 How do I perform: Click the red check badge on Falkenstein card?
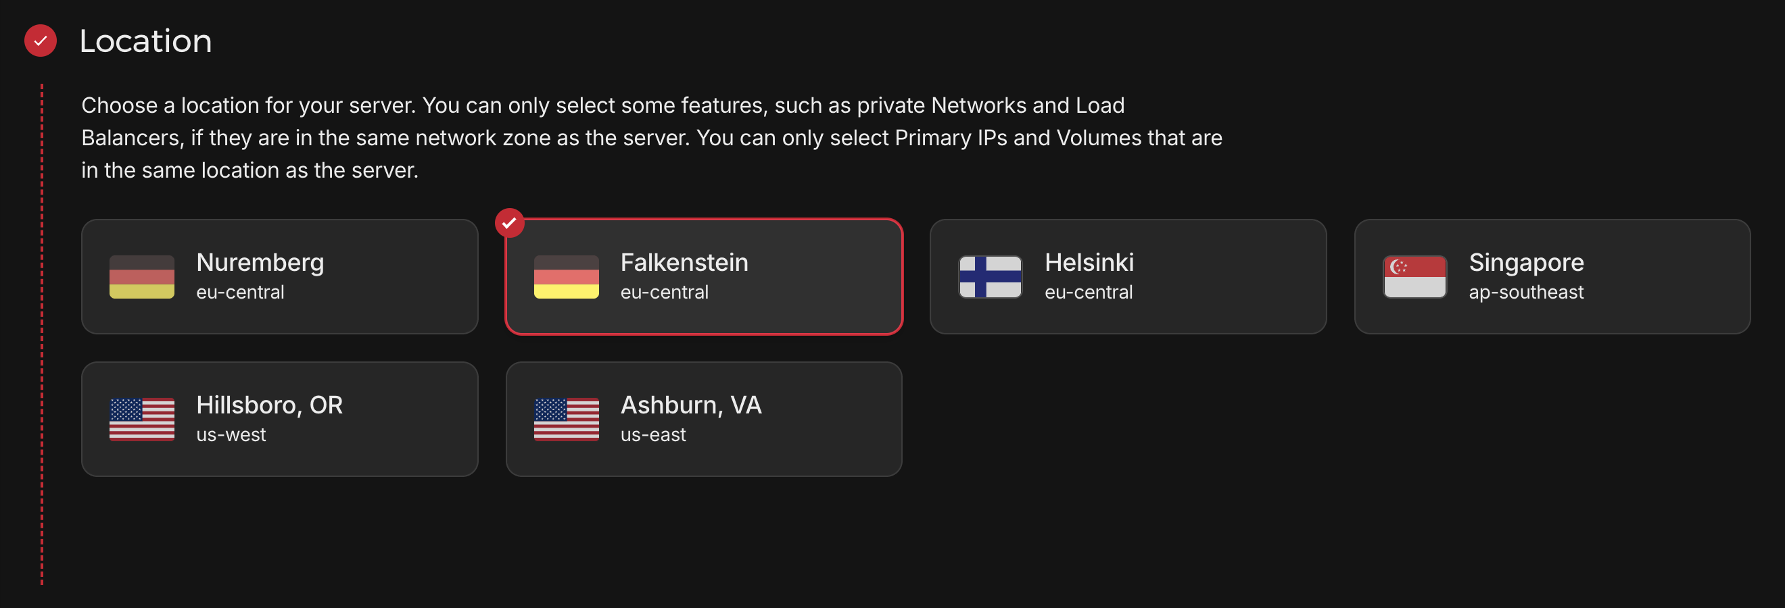point(509,223)
